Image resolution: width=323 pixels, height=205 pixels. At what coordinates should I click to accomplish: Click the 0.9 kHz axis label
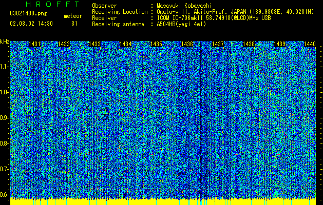click(4, 118)
